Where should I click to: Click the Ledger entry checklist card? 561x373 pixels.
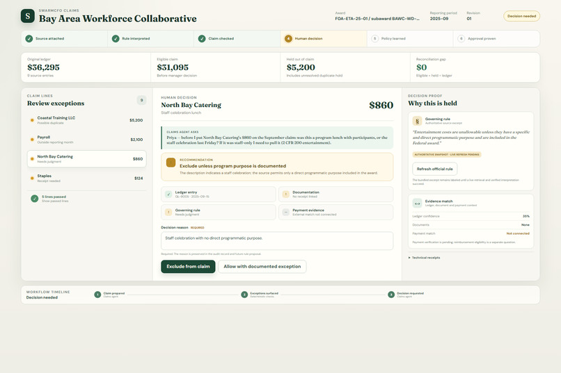219,194
